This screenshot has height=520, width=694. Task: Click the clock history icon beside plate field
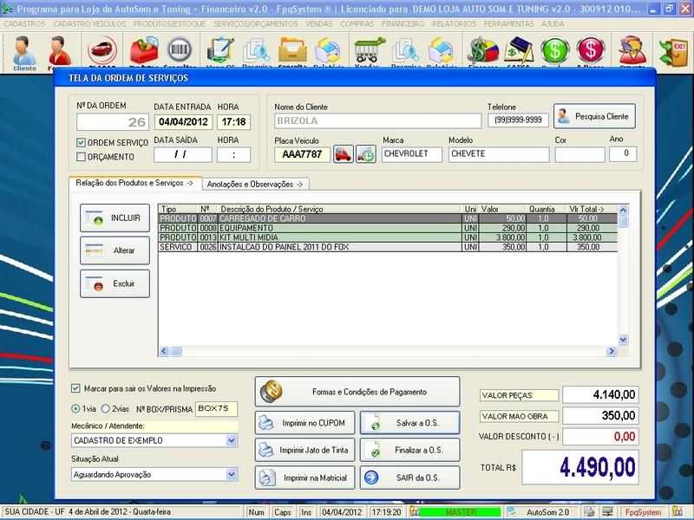(366, 154)
